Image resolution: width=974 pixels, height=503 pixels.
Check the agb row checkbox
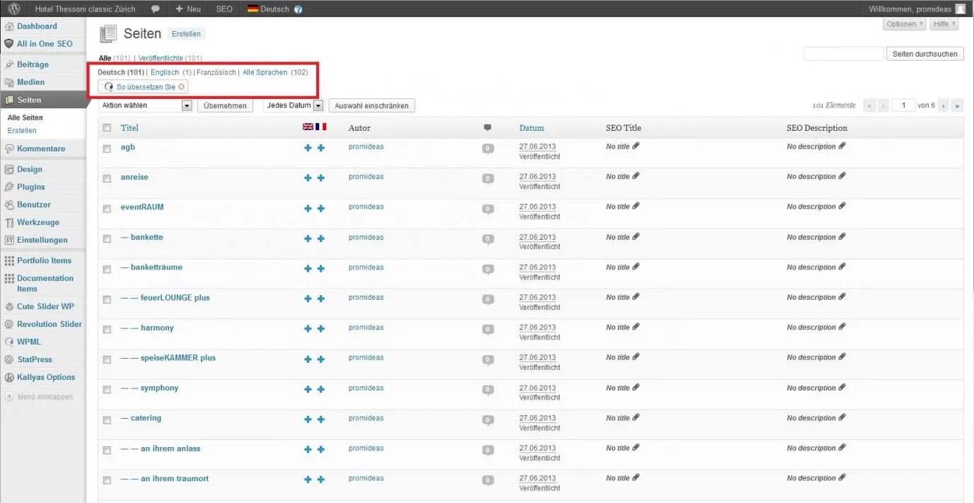(107, 149)
